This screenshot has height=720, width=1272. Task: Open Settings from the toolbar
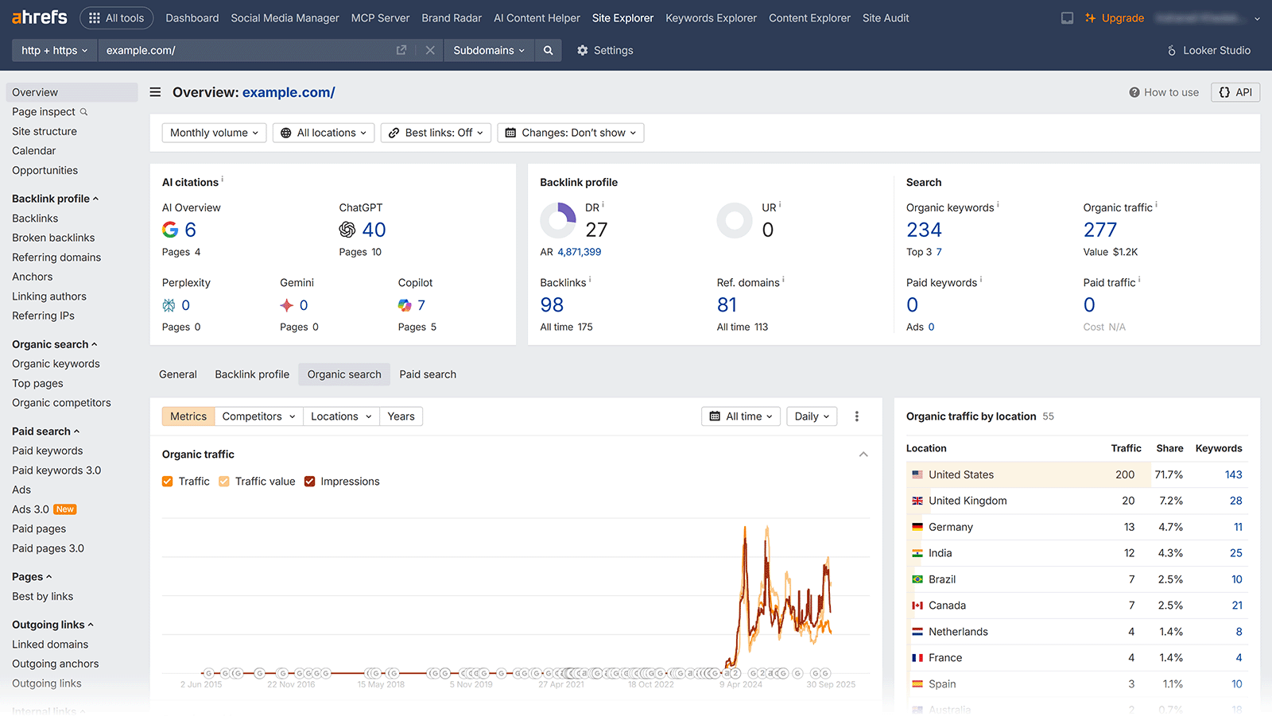click(x=604, y=50)
